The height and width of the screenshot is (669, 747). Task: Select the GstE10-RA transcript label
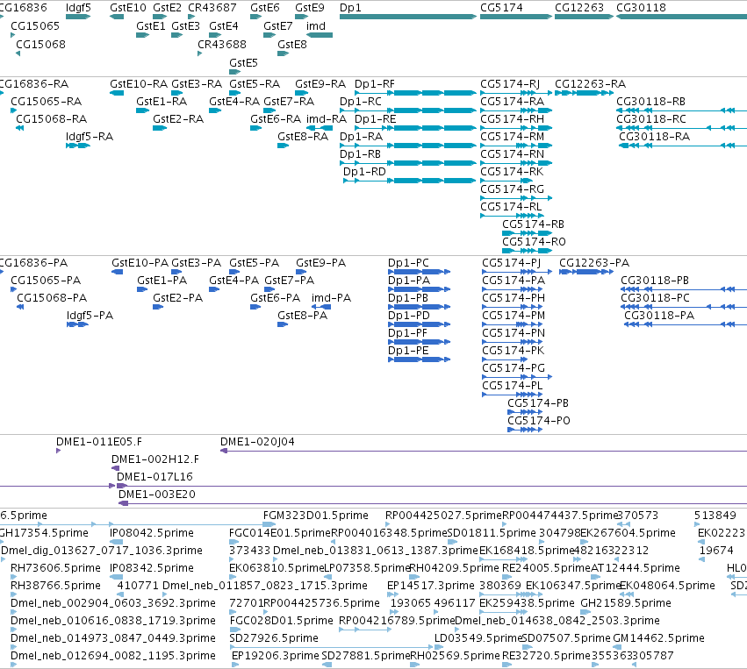[139, 84]
